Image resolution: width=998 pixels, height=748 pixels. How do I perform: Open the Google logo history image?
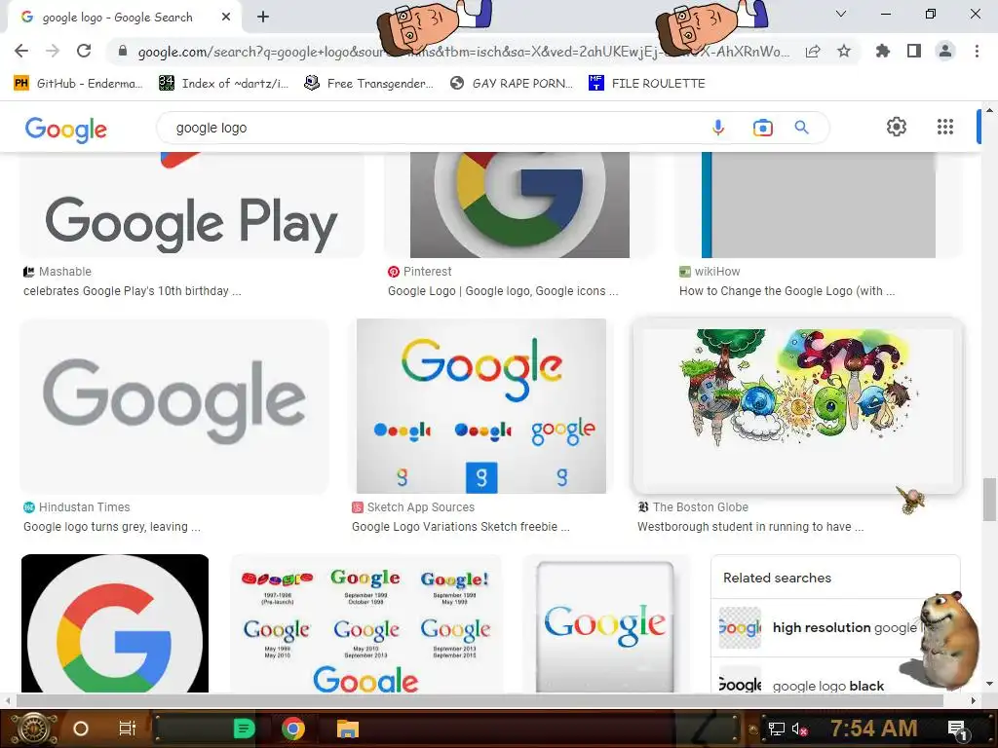[366, 623]
